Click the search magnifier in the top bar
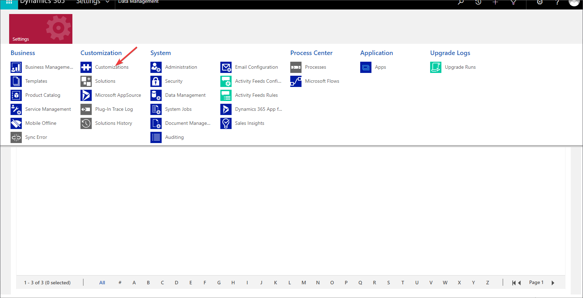 (x=461, y=2)
